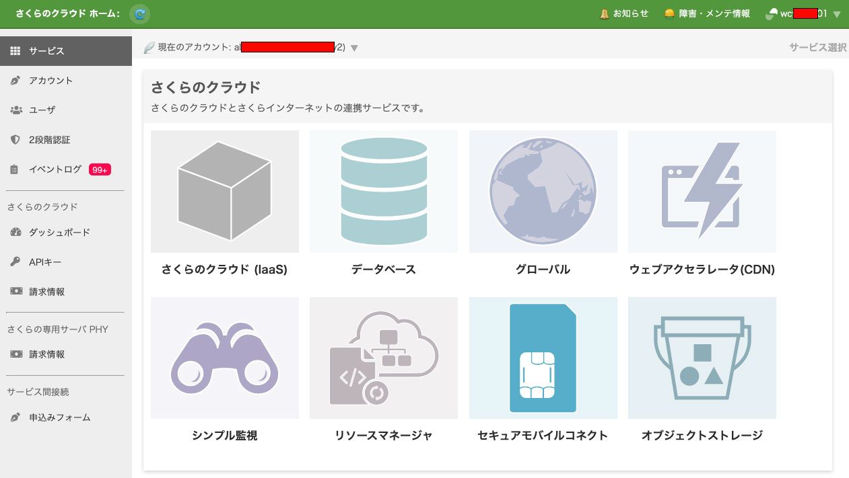Open the データベース label link
This screenshot has width=849, height=478.
click(x=384, y=270)
